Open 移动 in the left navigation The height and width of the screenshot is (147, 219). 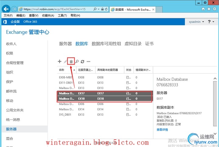click(9, 101)
